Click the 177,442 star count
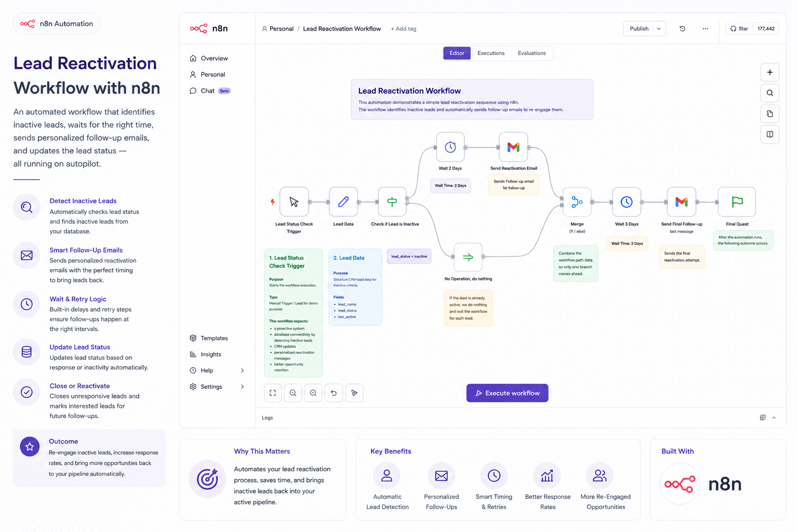 click(x=766, y=29)
